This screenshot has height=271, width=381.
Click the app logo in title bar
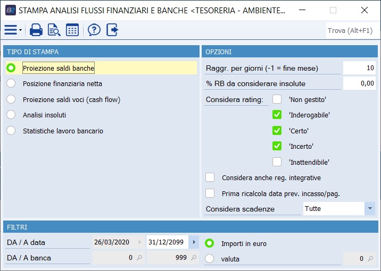click(10, 10)
